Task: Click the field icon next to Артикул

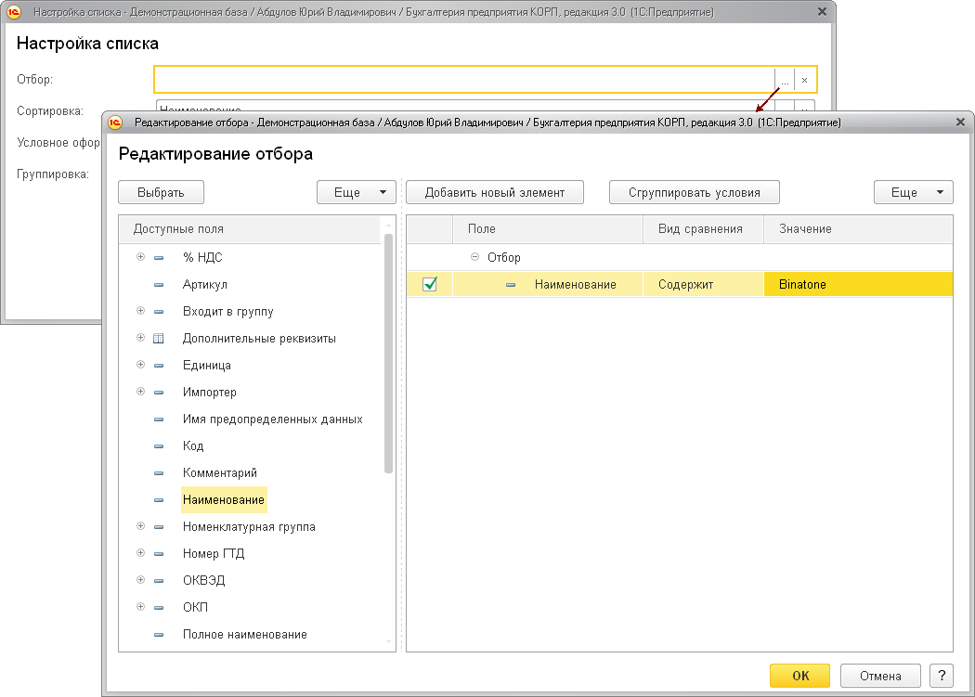Action: (x=159, y=285)
